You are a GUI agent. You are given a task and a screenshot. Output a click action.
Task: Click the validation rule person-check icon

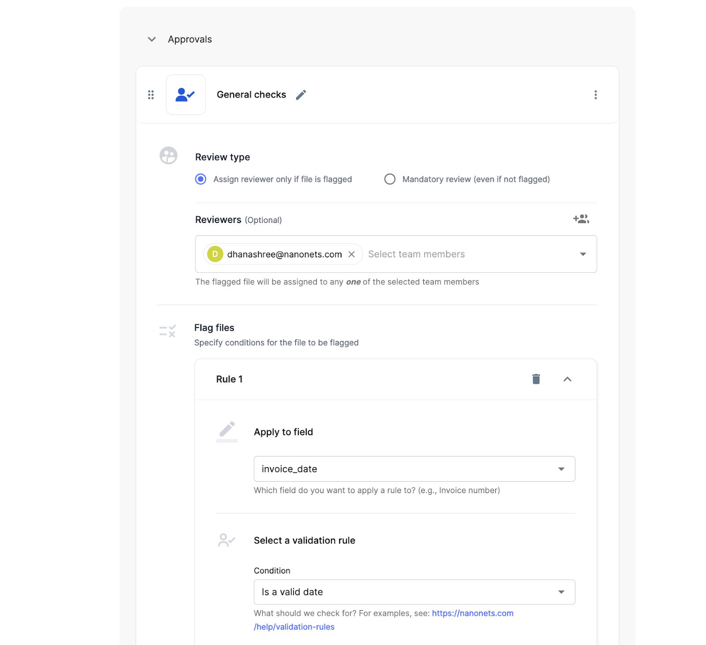(226, 539)
